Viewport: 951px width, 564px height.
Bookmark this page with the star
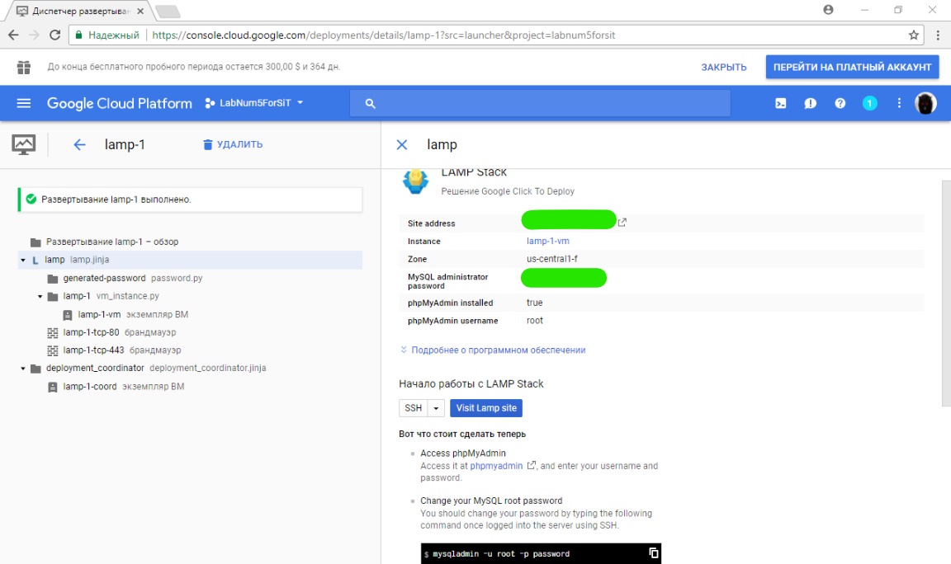pos(913,35)
